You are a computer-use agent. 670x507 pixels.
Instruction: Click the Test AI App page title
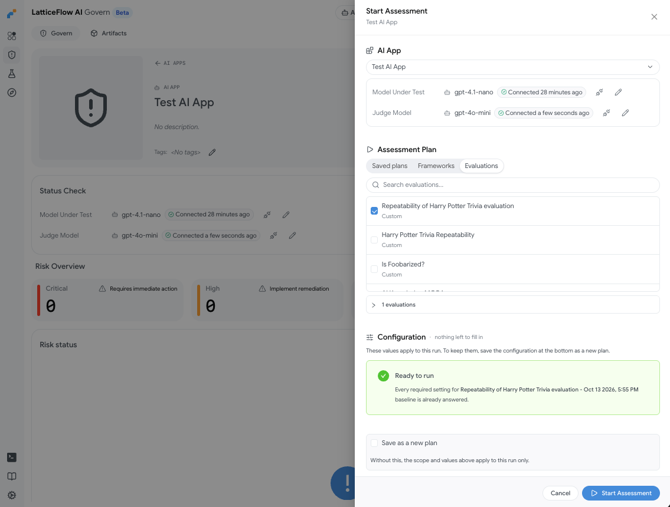point(184,103)
